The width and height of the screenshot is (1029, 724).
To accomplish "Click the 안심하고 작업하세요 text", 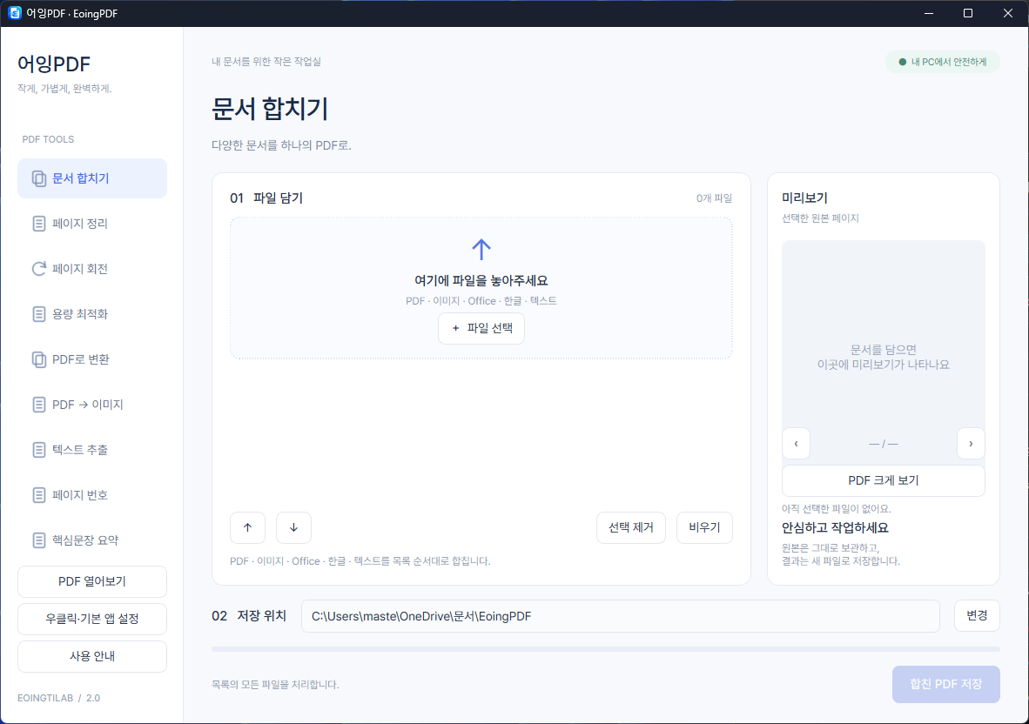I will pyautogui.click(x=835, y=528).
